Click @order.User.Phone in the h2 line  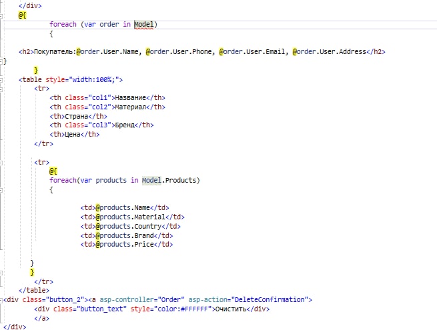(x=179, y=52)
